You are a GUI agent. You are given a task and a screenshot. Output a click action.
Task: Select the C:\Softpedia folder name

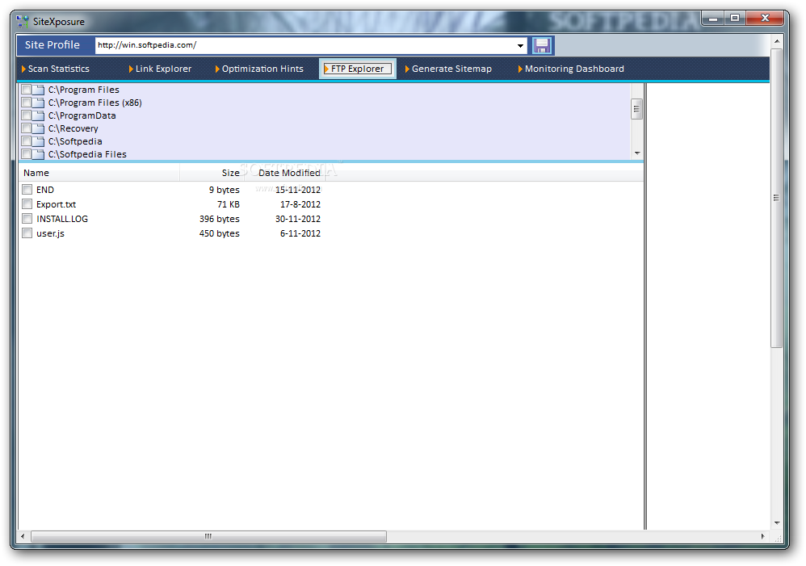tap(75, 140)
